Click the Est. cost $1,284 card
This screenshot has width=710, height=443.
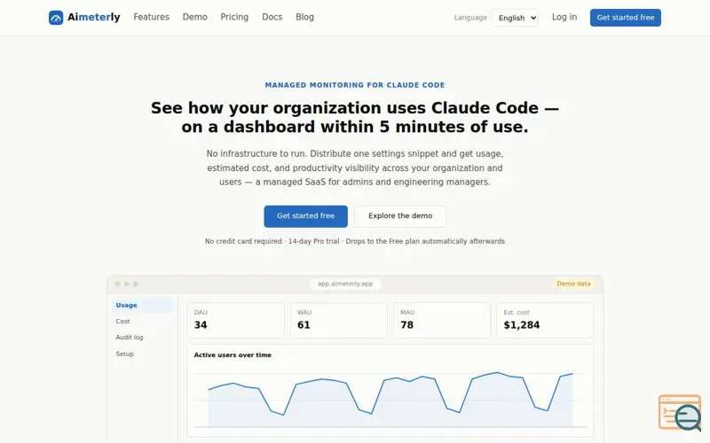(x=545, y=320)
